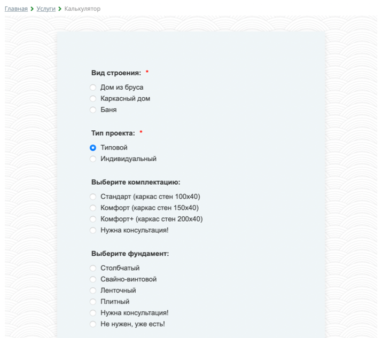Open the Главная breadcrumb link
The height and width of the screenshot is (338, 382).
(16, 9)
